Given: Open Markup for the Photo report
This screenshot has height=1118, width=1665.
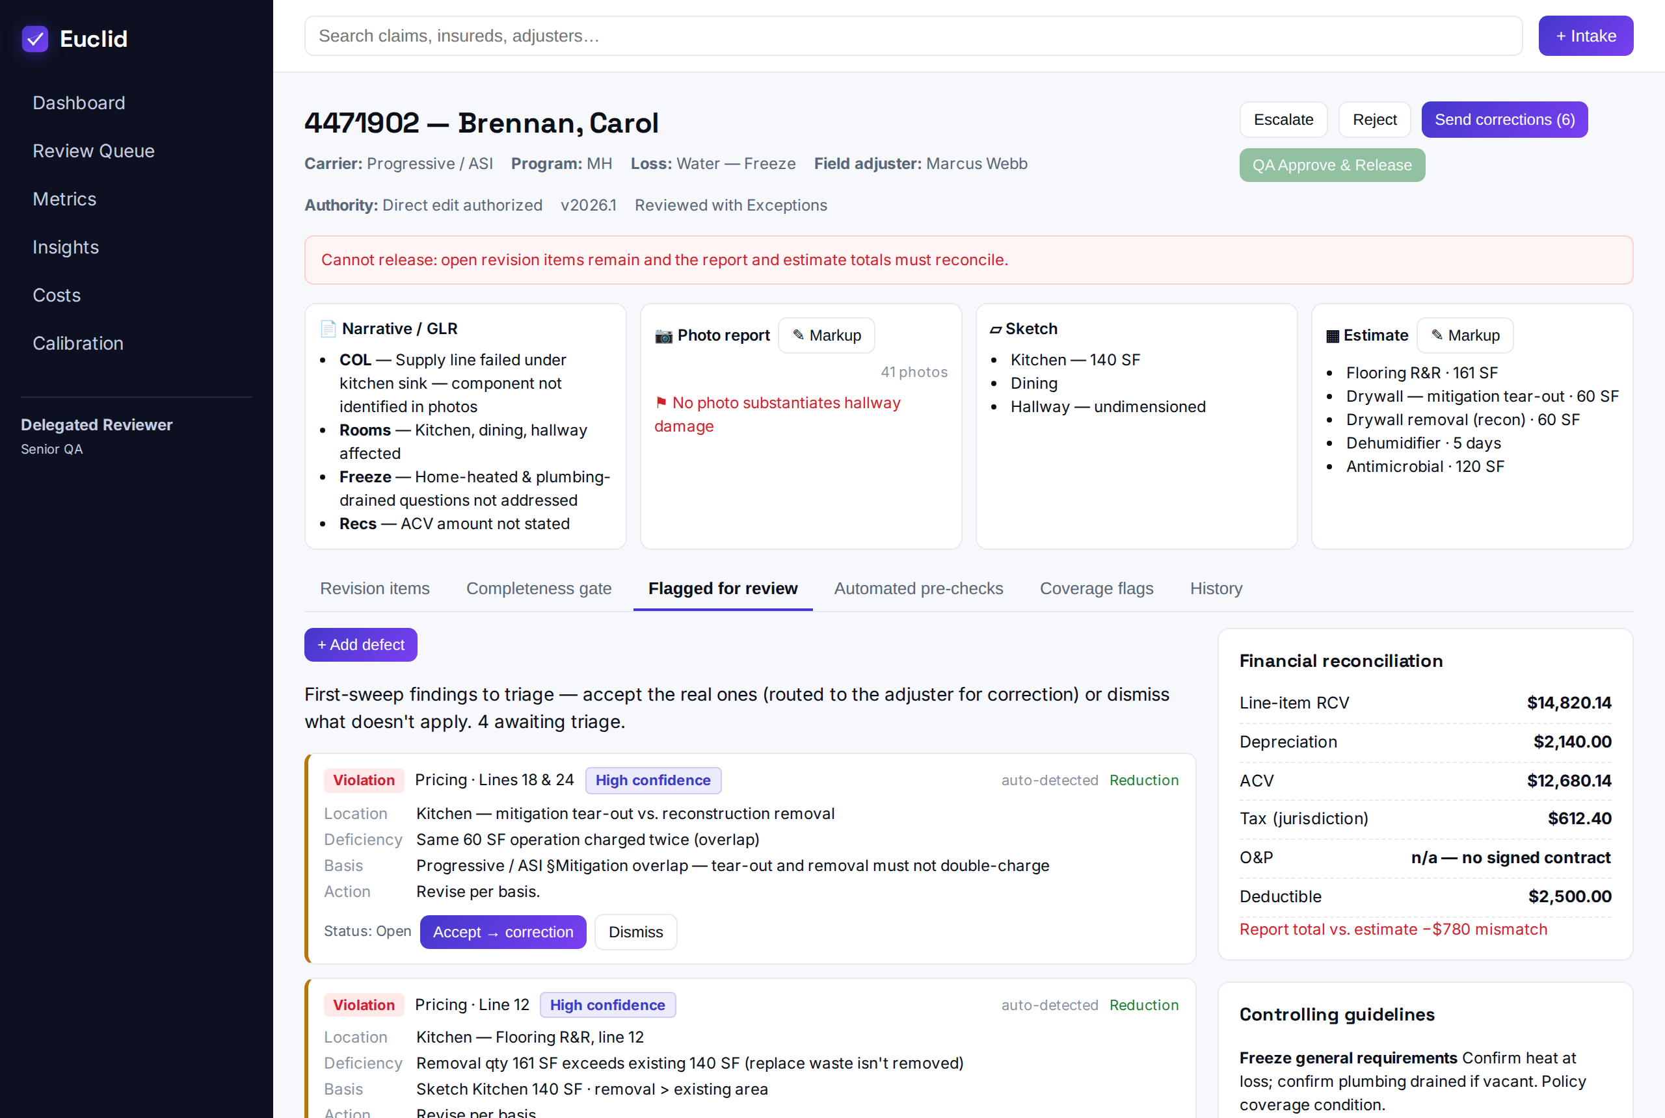Looking at the screenshot, I should tap(825, 336).
